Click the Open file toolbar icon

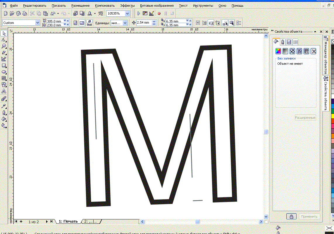12,13
